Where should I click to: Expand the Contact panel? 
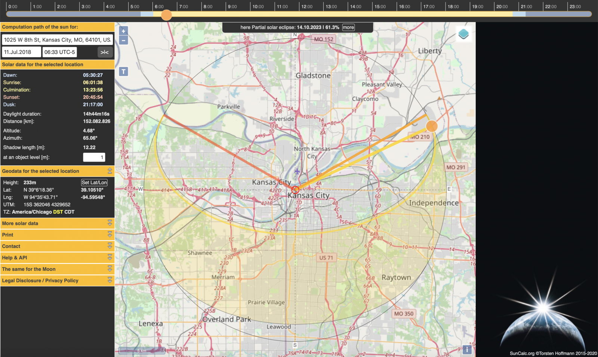pyautogui.click(x=110, y=246)
